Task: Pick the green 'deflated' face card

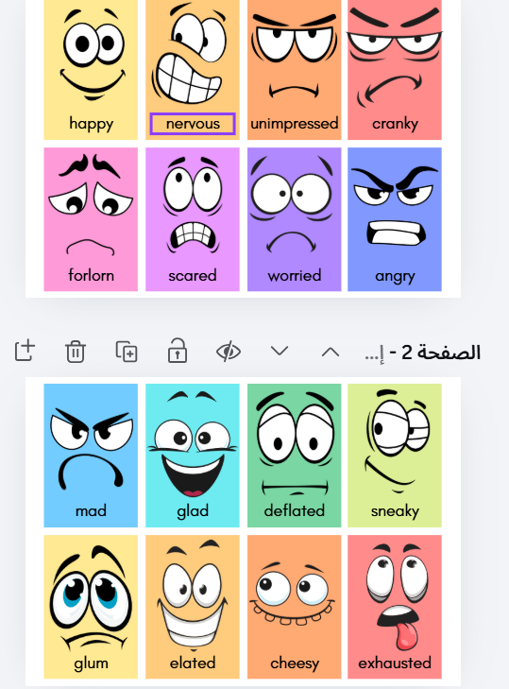Action: [x=295, y=456]
